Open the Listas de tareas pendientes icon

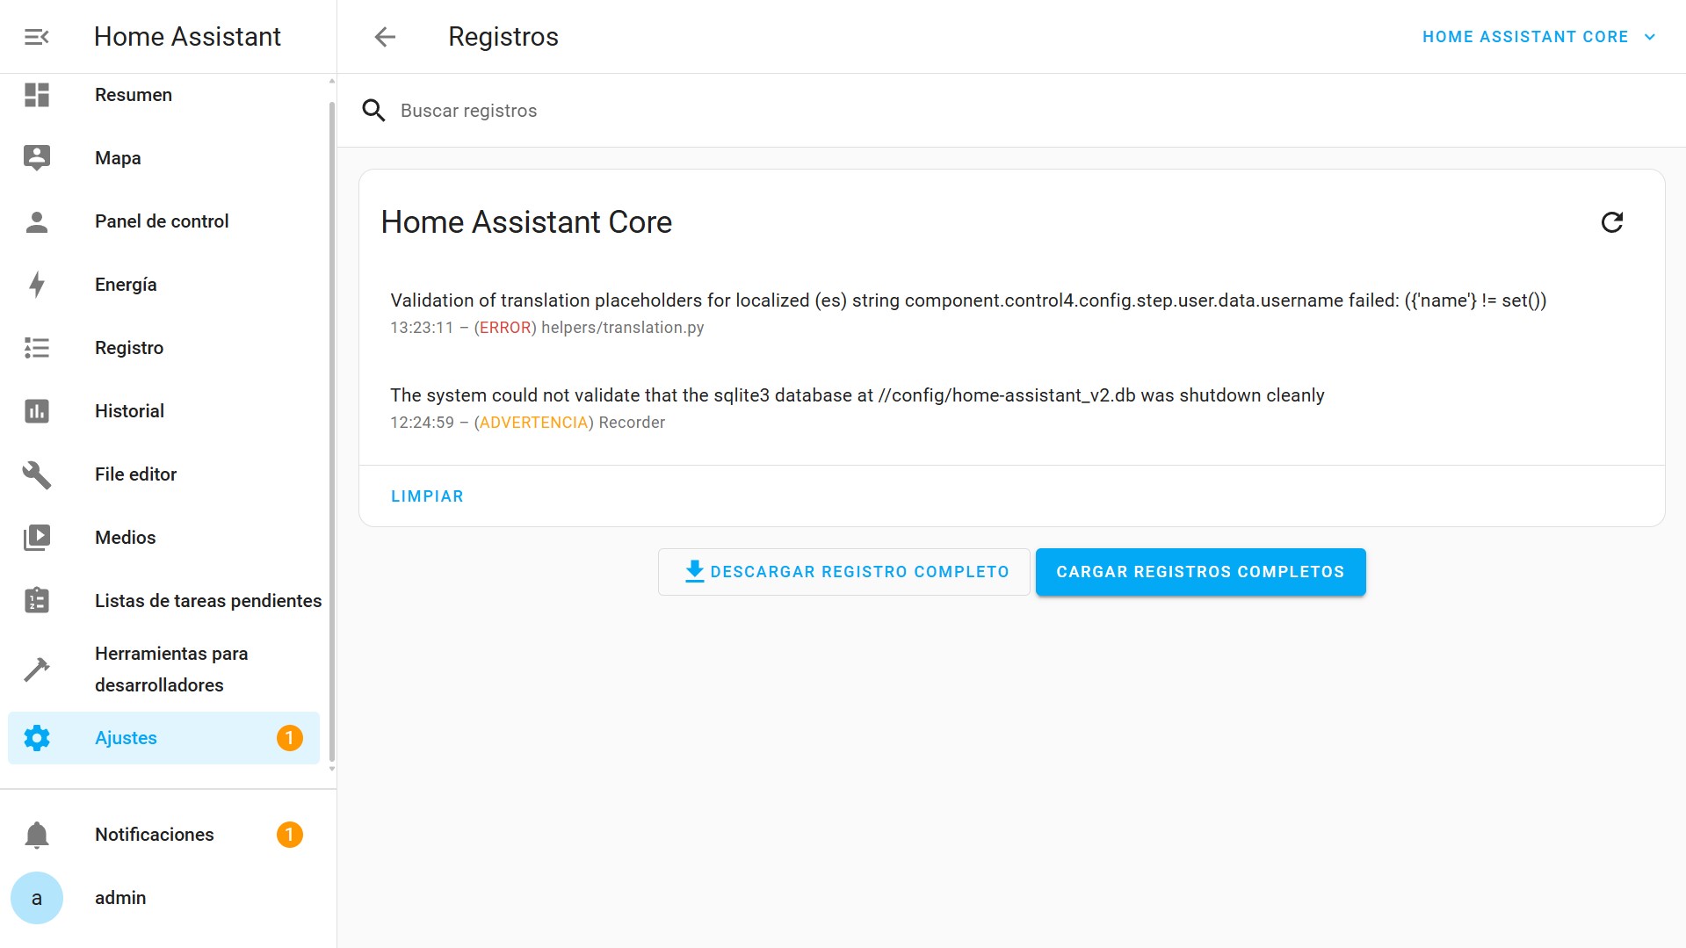point(37,601)
